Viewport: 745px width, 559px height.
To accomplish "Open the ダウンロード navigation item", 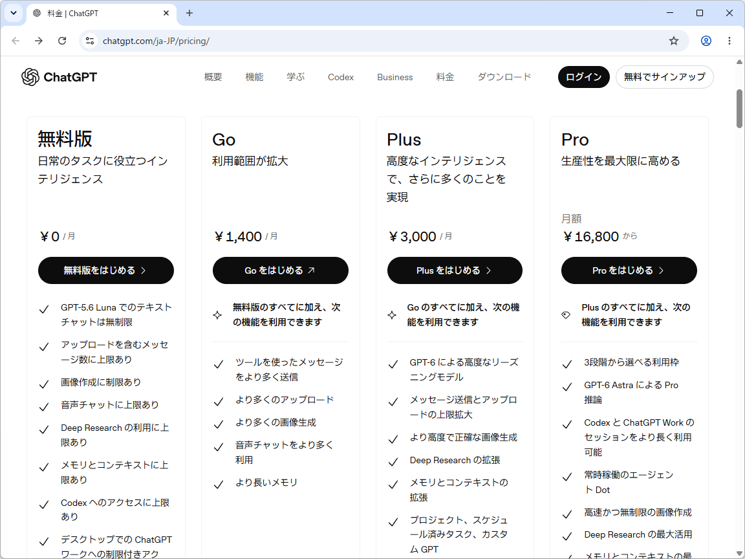I will point(504,77).
